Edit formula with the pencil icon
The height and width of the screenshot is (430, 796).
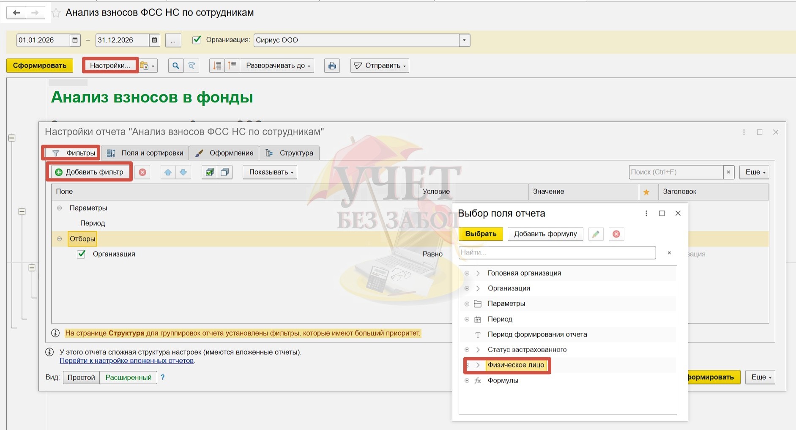coord(596,234)
